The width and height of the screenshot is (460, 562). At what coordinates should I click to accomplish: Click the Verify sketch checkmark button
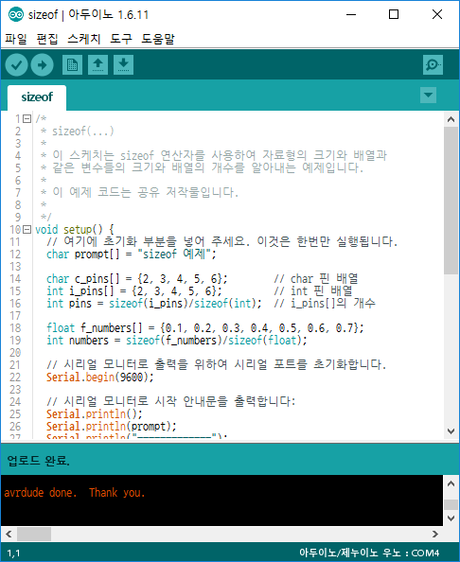tap(16, 65)
